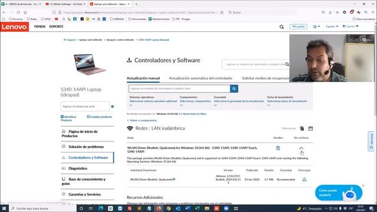Image resolution: width=377 pixels, height=212 pixels.
Task: Open the Provincia bookmarks folder
Action: pos(16,19)
